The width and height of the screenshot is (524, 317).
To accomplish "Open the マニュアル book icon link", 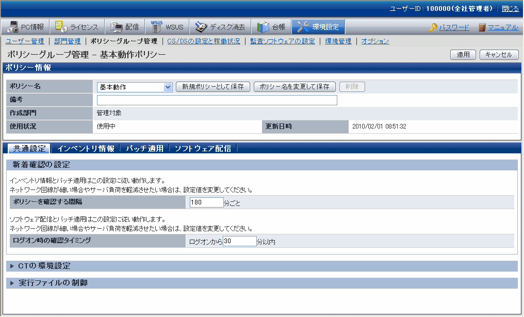I will point(482,27).
